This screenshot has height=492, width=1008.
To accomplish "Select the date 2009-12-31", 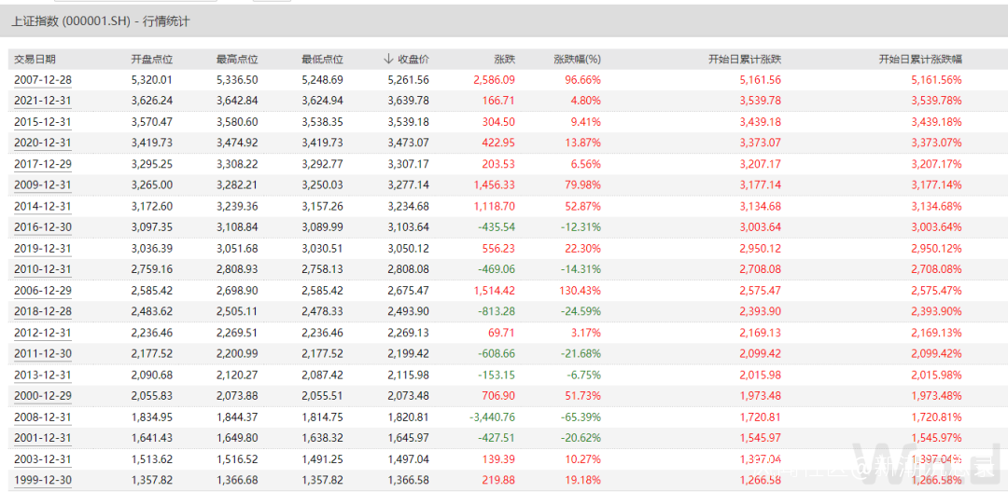I will (x=42, y=185).
